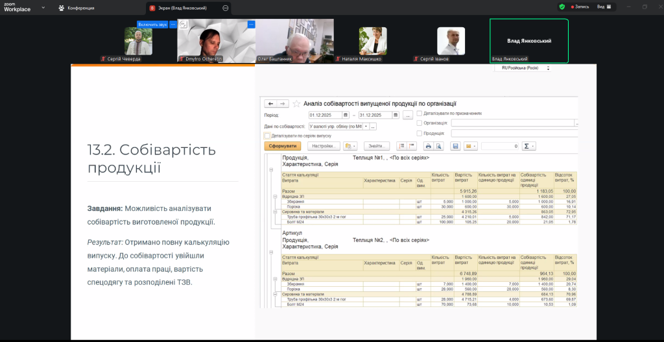Screen dimensions: 664x342
Task: Click the print icon in report toolbar
Action: tap(428, 146)
